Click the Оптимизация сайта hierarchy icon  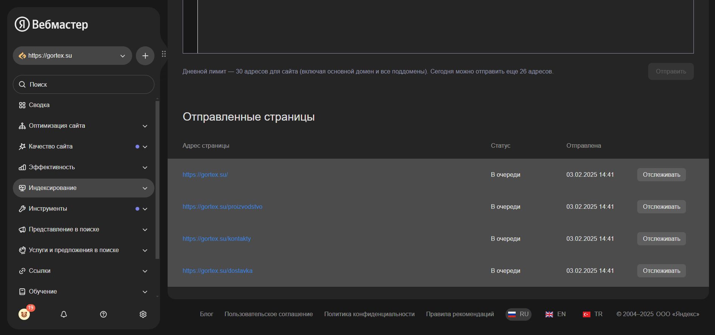point(22,126)
